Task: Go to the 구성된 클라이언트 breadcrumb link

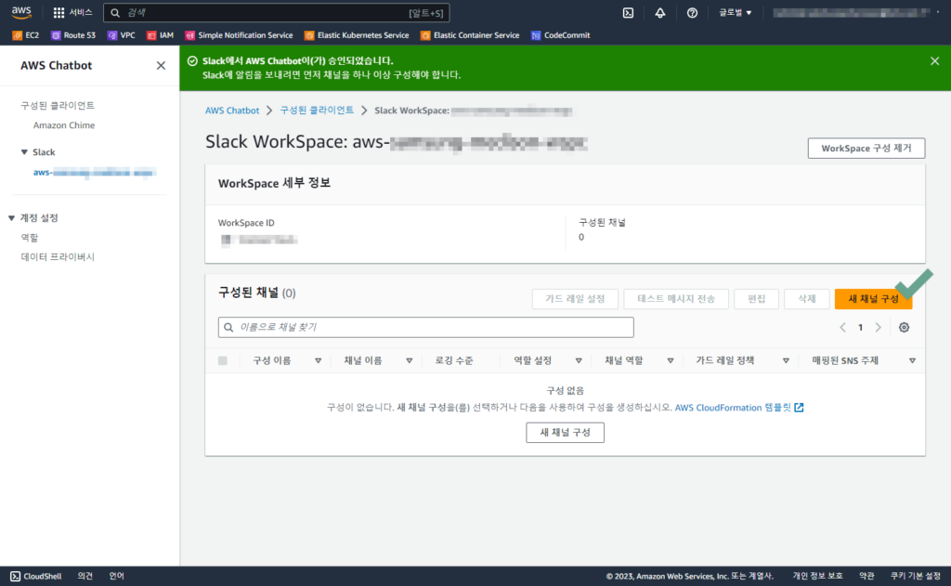Action: coord(317,111)
